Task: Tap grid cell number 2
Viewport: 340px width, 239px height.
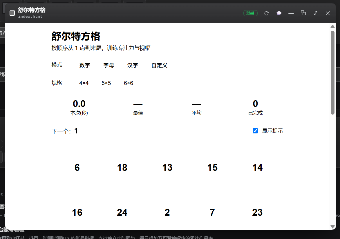Action: 167,212
